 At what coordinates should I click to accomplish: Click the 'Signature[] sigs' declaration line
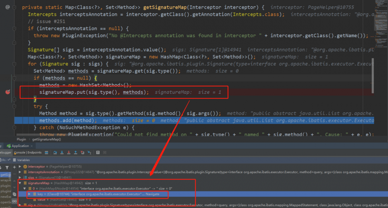point(97,50)
